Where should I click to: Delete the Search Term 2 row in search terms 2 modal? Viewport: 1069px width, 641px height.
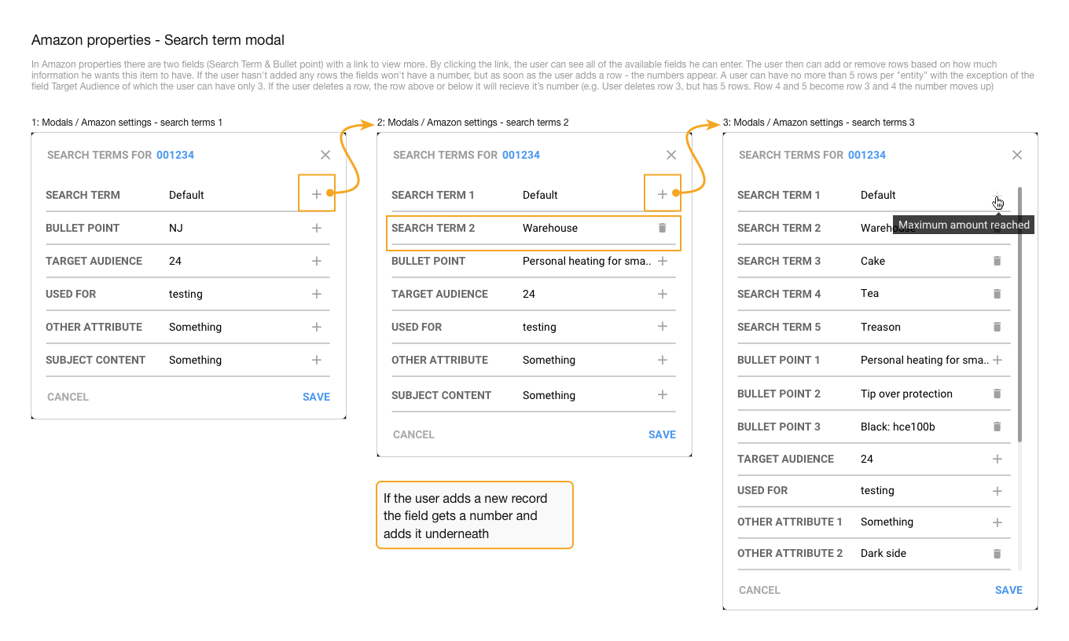(x=662, y=228)
